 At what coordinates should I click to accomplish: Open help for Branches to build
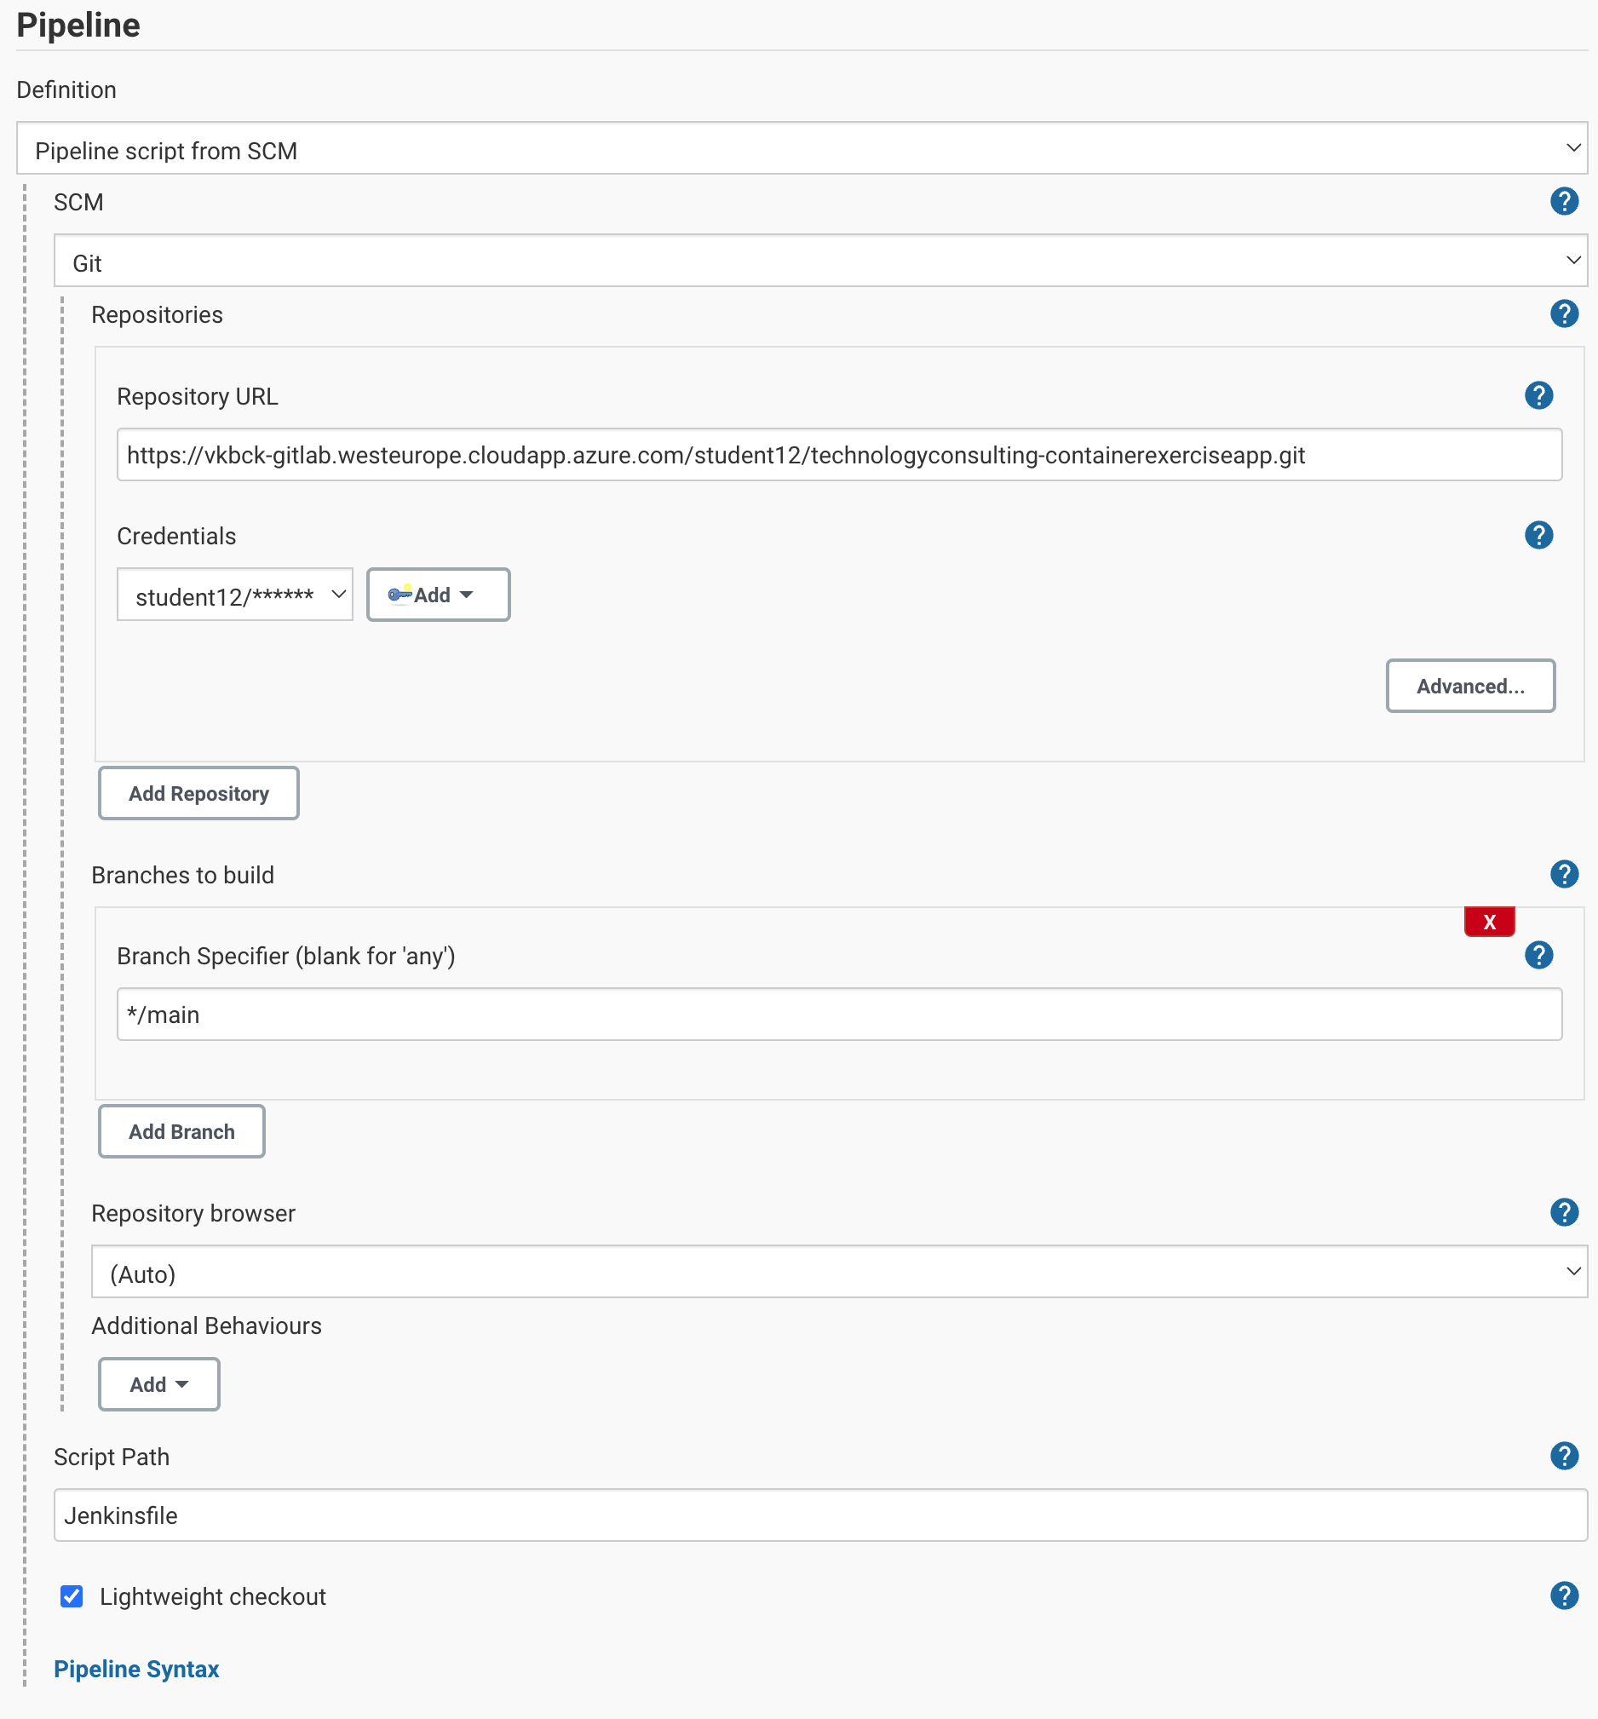pyautogui.click(x=1563, y=874)
